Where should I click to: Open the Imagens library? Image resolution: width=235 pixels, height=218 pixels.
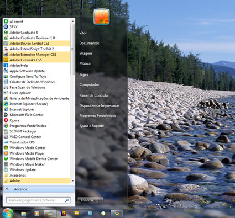point(86,54)
